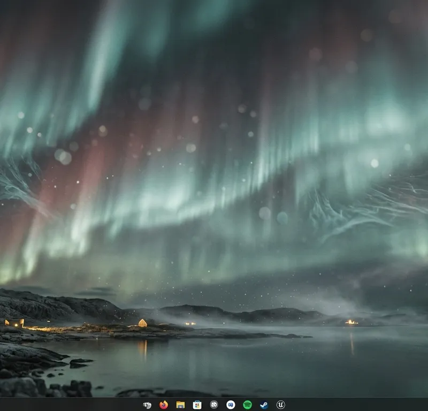
Task: Click the Unreal Engine circular logo
Action: point(280,404)
